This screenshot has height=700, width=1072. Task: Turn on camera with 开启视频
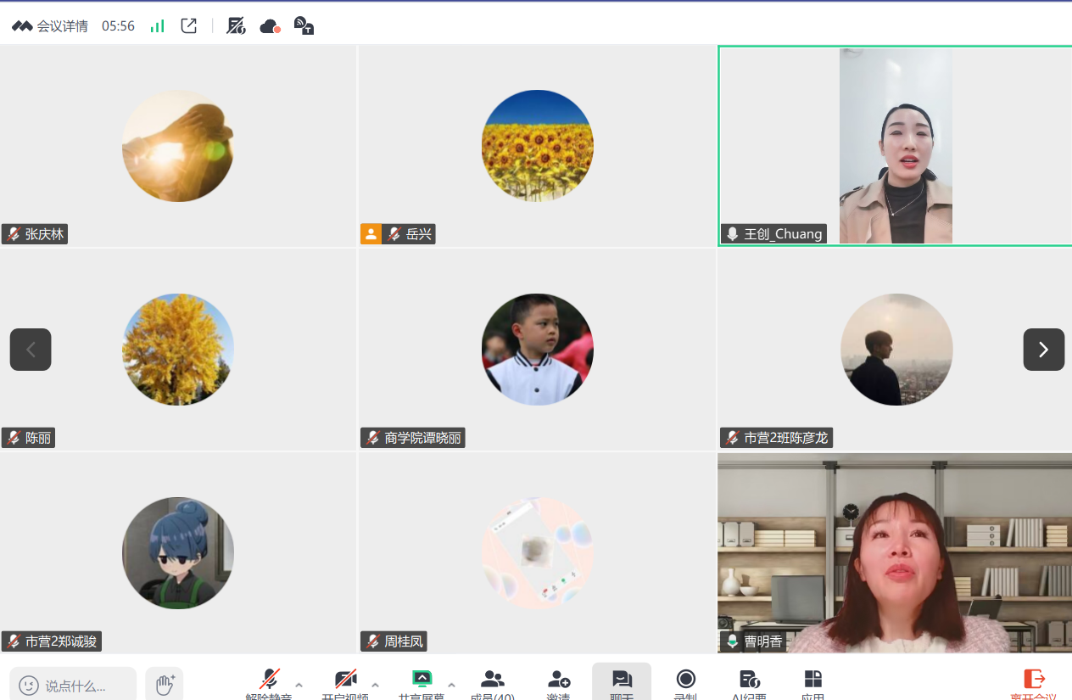pos(345,682)
